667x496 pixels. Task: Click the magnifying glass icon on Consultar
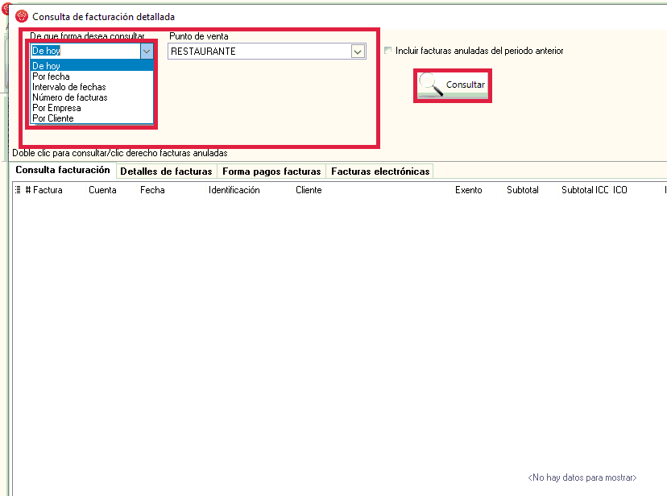coord(432,85)
